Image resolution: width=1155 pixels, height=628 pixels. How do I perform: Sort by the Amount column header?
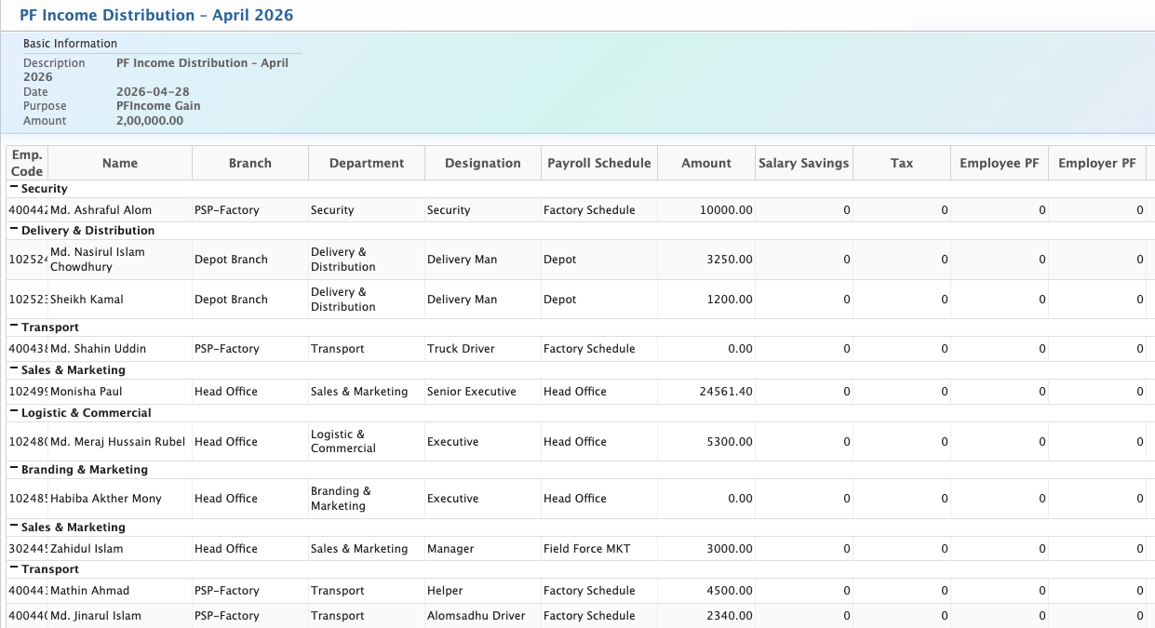click(706, 163)
